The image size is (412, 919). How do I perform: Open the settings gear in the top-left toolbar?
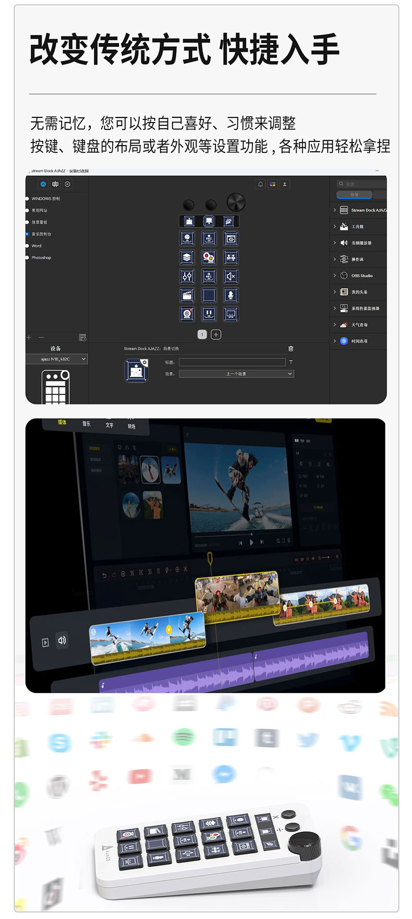coord(67,184)
